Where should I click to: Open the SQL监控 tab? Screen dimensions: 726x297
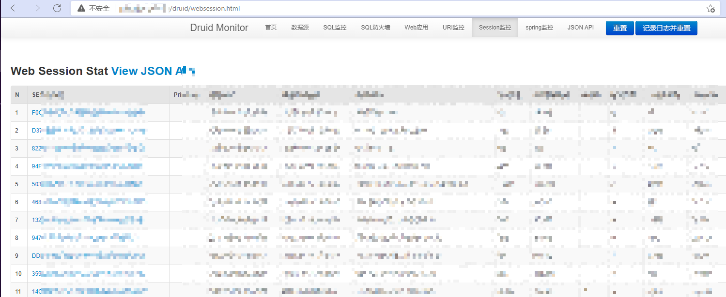click(335, 28)
